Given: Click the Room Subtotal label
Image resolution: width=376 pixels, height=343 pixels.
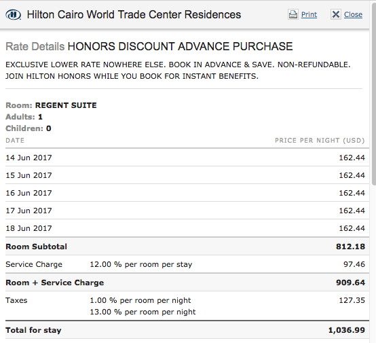Looking at the screenshot, I should (x=36, y=247).
